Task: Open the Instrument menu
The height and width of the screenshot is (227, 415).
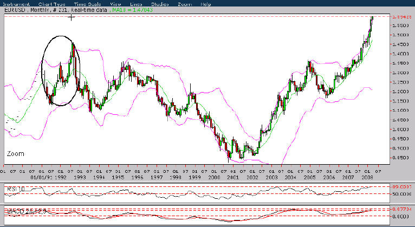Action: (16, 4)
